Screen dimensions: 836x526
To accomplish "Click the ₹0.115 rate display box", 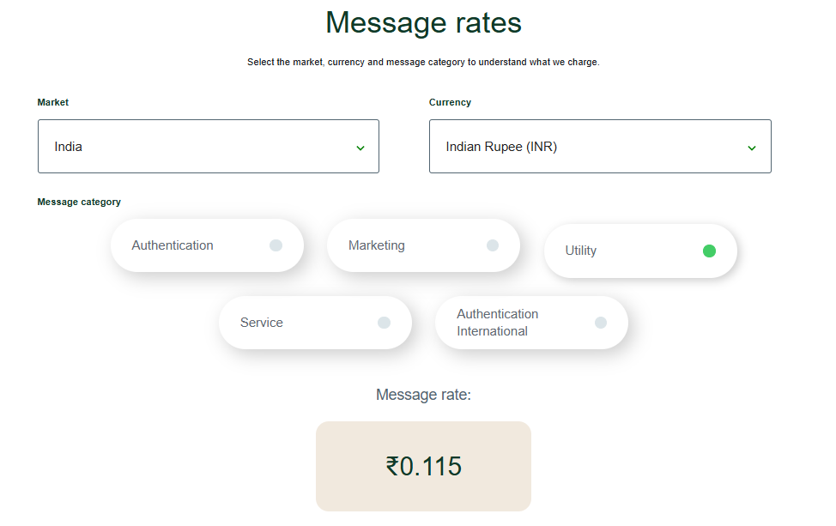I will coord(423,466).
